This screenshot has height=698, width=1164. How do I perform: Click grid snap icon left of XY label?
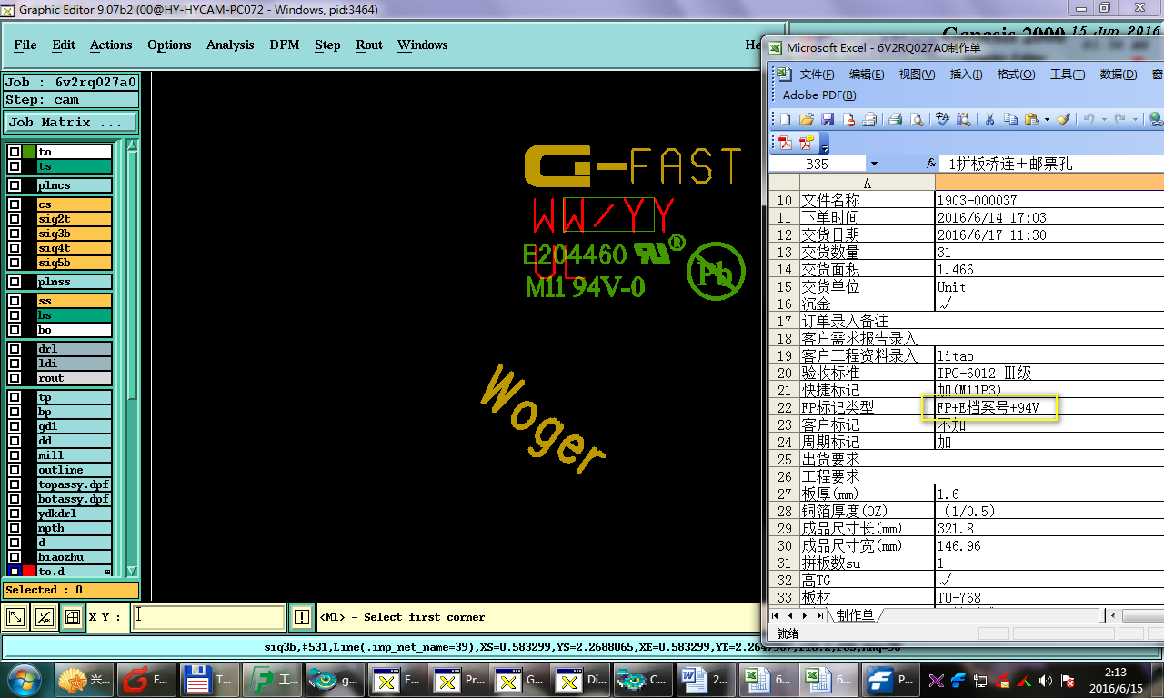72,618
